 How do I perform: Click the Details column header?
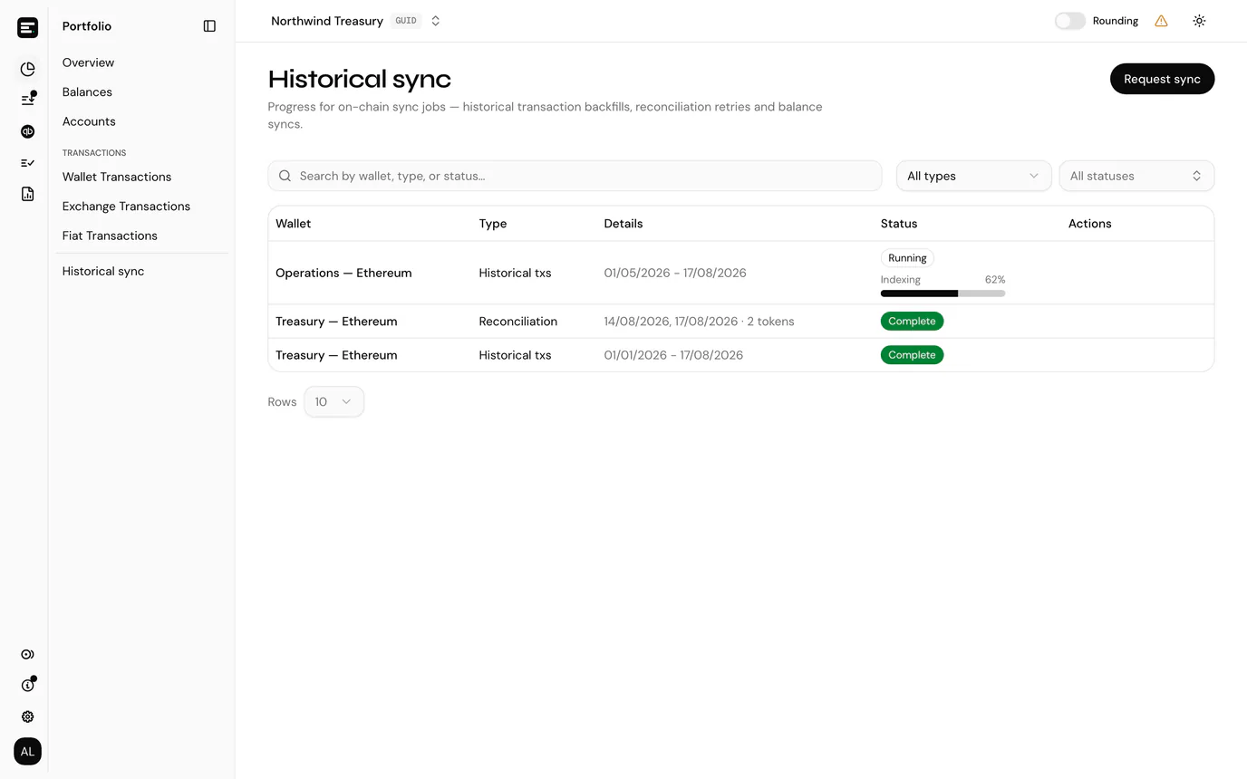[x=623, y=224]
